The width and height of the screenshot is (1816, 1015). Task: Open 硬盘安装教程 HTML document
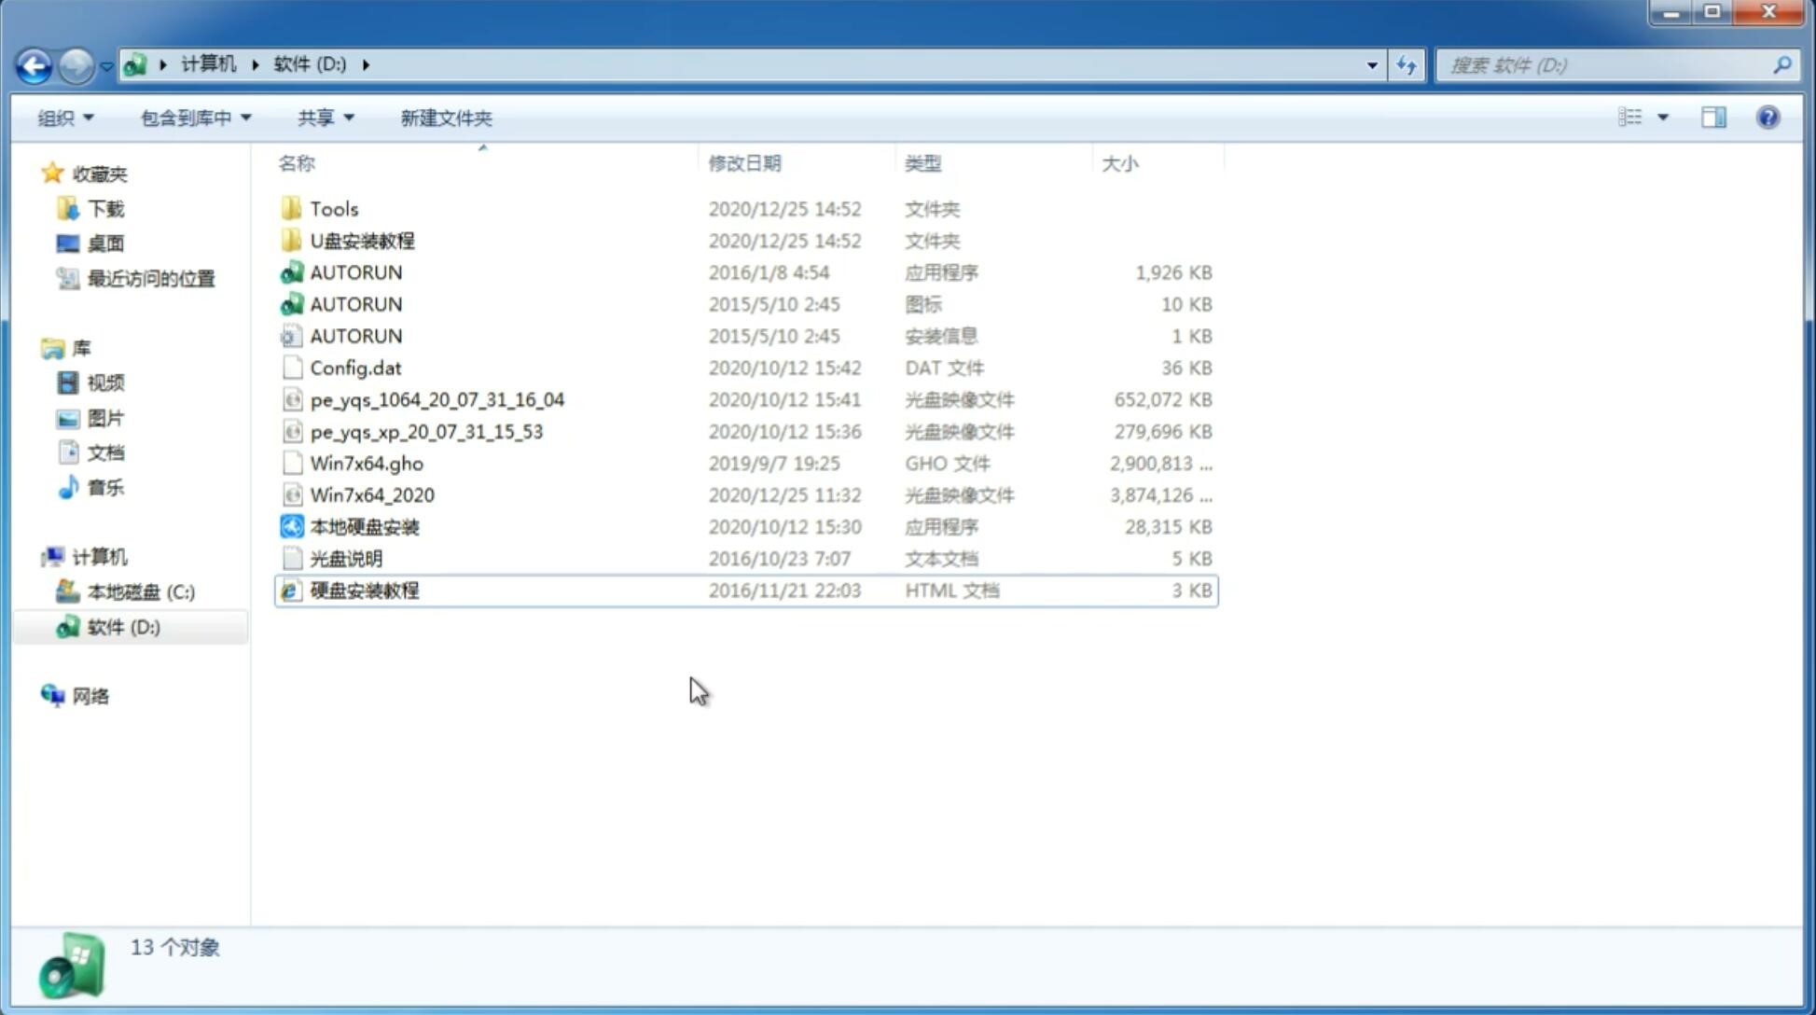363,590
